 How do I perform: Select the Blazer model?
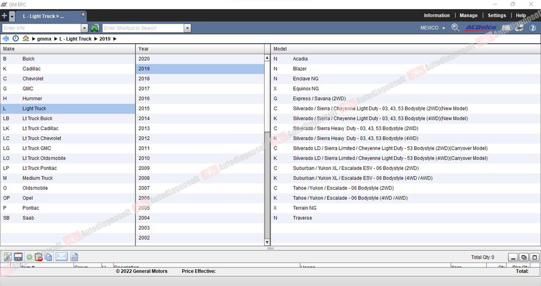406,69
